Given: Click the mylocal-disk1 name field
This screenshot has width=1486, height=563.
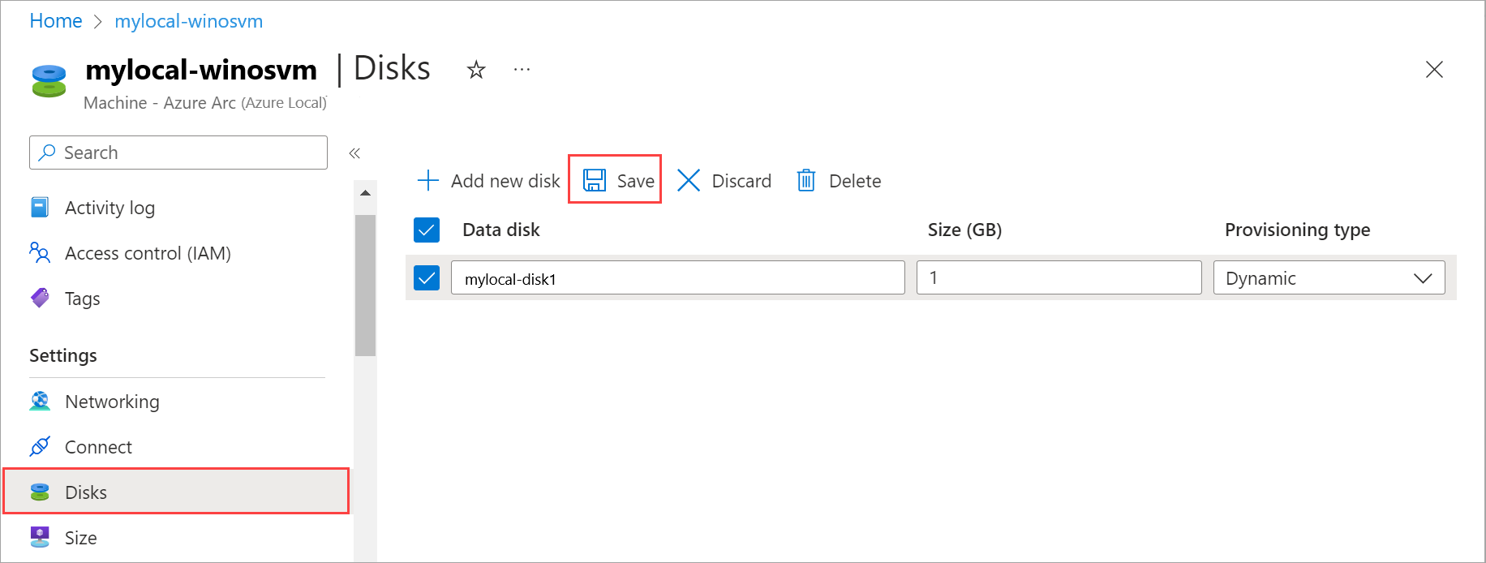Looking at the screenshot, I should pyautogui.click(x=678, y=277).
